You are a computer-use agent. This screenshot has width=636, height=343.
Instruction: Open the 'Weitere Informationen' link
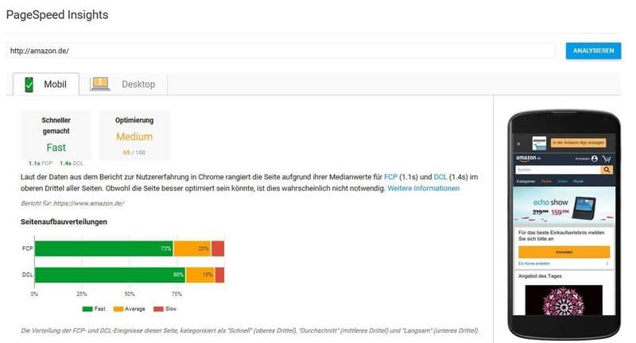[424, 188]
